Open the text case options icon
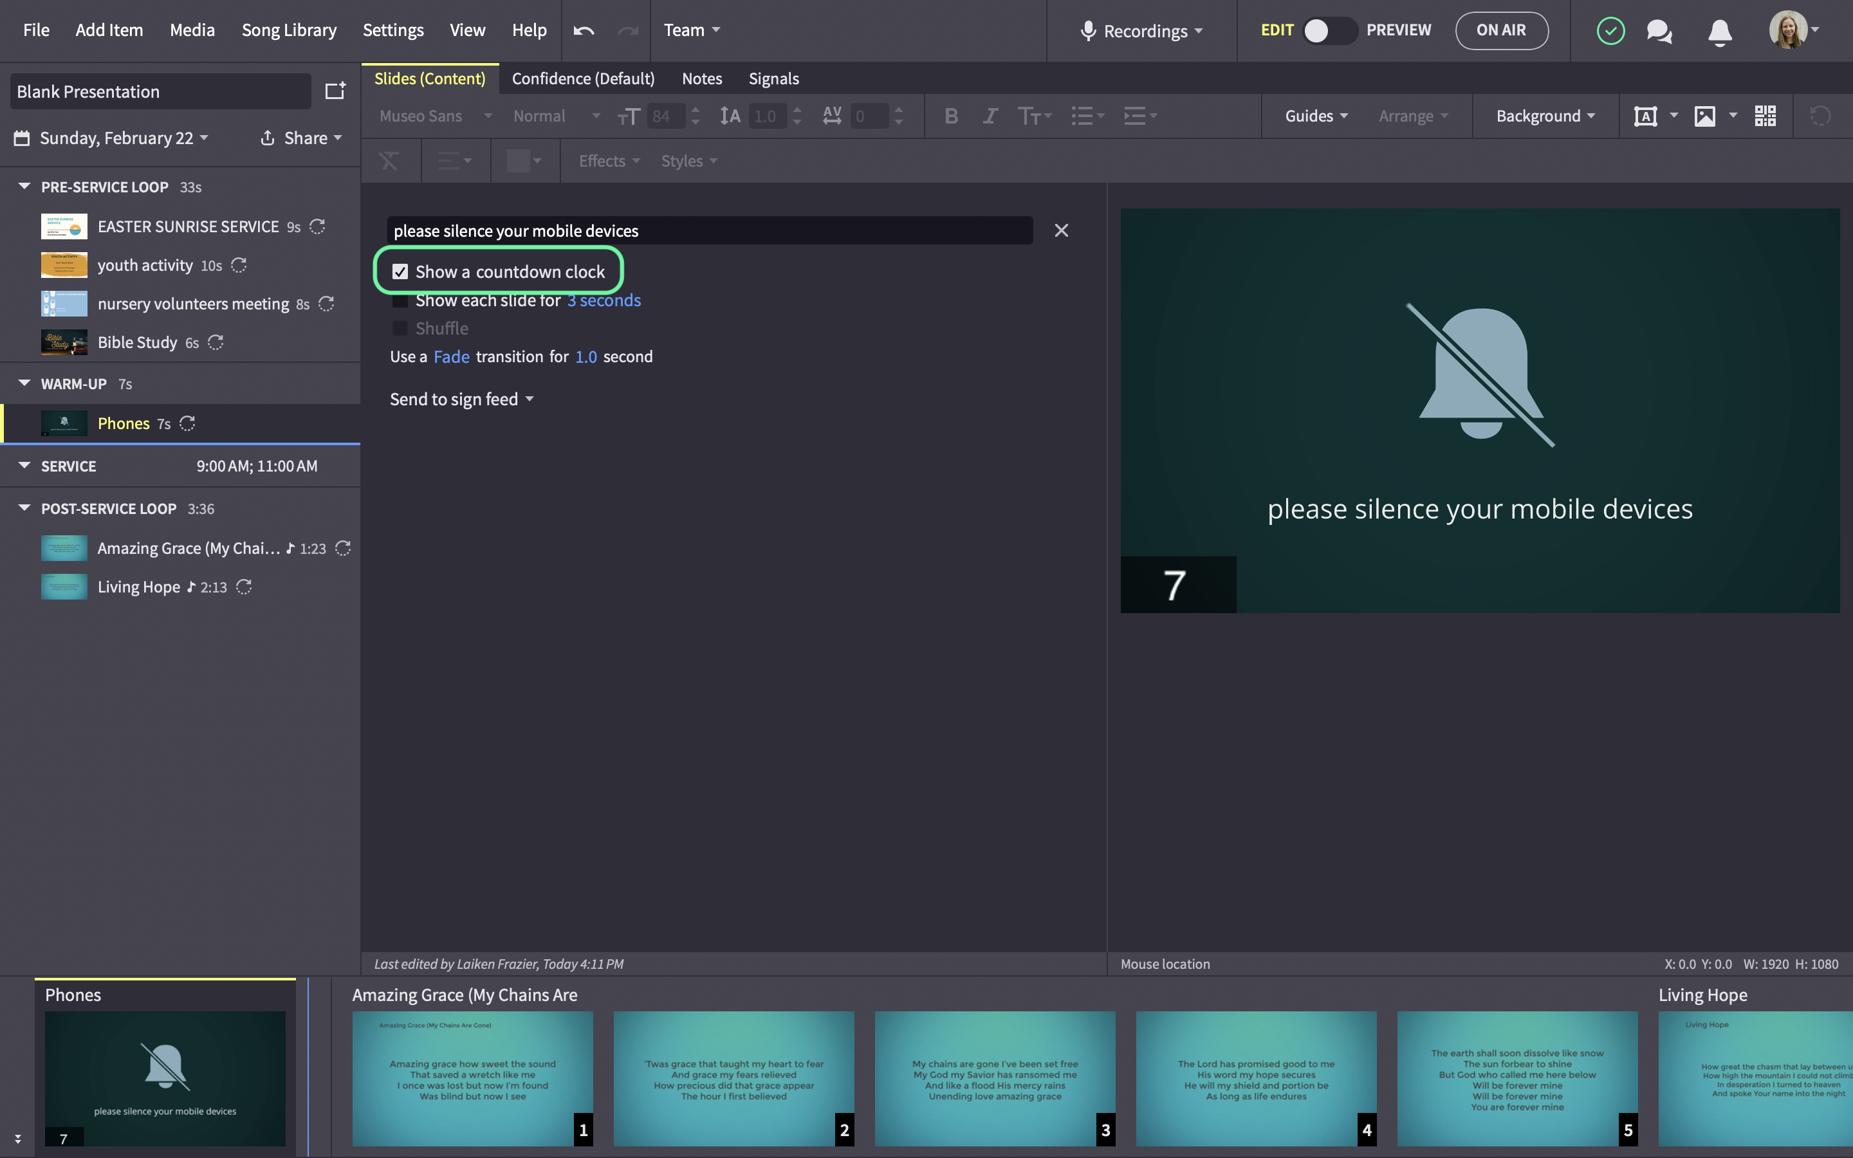Viewport: 1853px width, 1158px height. pos(1035,116)
